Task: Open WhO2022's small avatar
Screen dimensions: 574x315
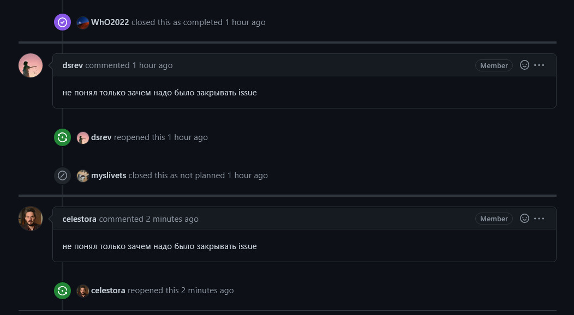Action: click(x=83, y=23)
